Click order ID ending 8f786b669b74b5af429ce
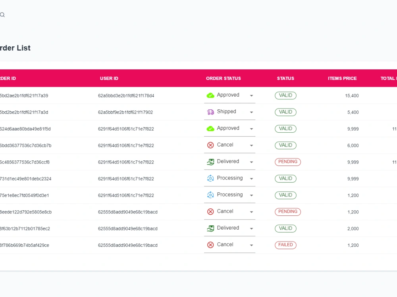 click(x=24, y=245)
